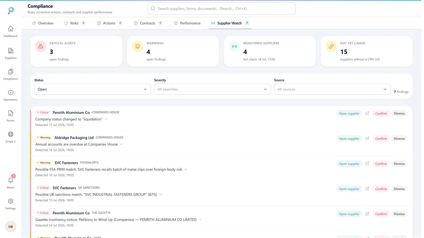Open supplier for Gazette insolvency finding

(x=349, y=214)
